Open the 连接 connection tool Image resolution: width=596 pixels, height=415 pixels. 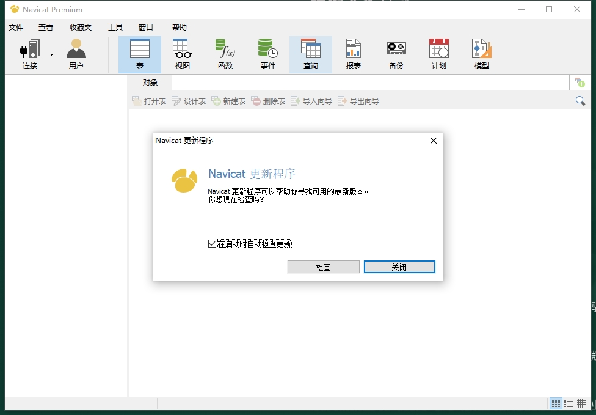(30, 54)
